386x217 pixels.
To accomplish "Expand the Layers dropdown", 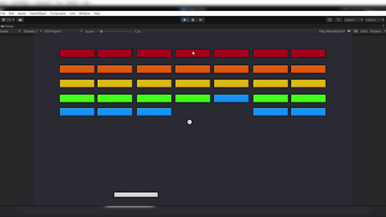I will coord(354,20).
